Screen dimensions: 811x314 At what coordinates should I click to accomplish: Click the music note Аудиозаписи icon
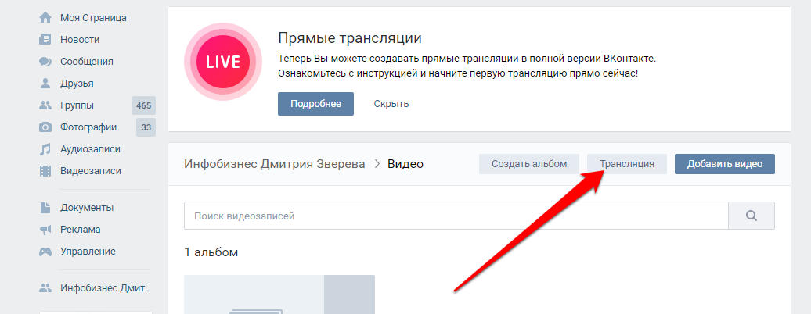pyautogui.click(x=45, y=148)
